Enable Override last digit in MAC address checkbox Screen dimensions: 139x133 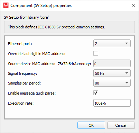click(96, 53)
